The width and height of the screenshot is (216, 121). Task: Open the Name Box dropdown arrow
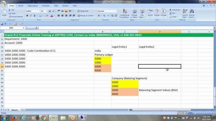point(24,28)
